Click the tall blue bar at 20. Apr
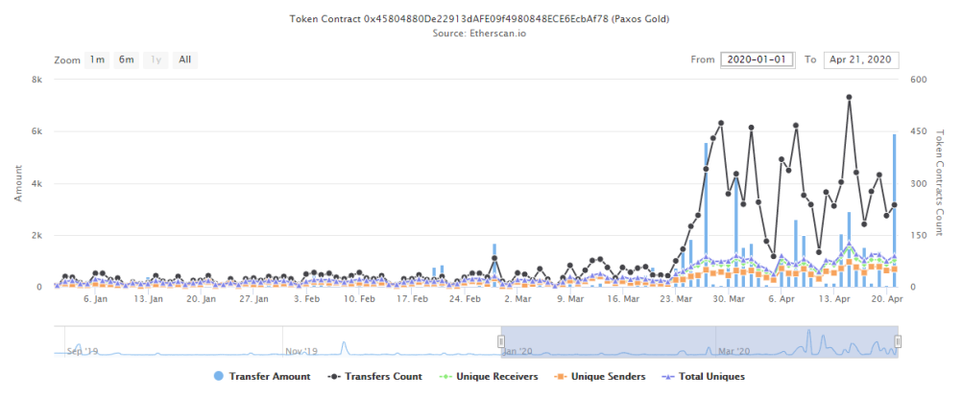This screenshot has height=398, width=962. coord(894,211)
